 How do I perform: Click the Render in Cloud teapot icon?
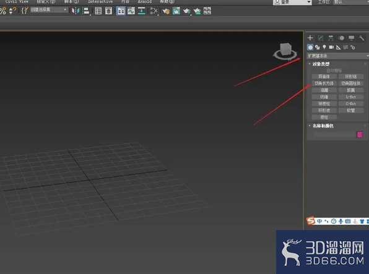197,11
